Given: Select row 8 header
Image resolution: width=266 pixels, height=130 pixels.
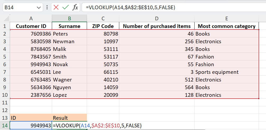Looking at the screenshot, I should [5, 80].
